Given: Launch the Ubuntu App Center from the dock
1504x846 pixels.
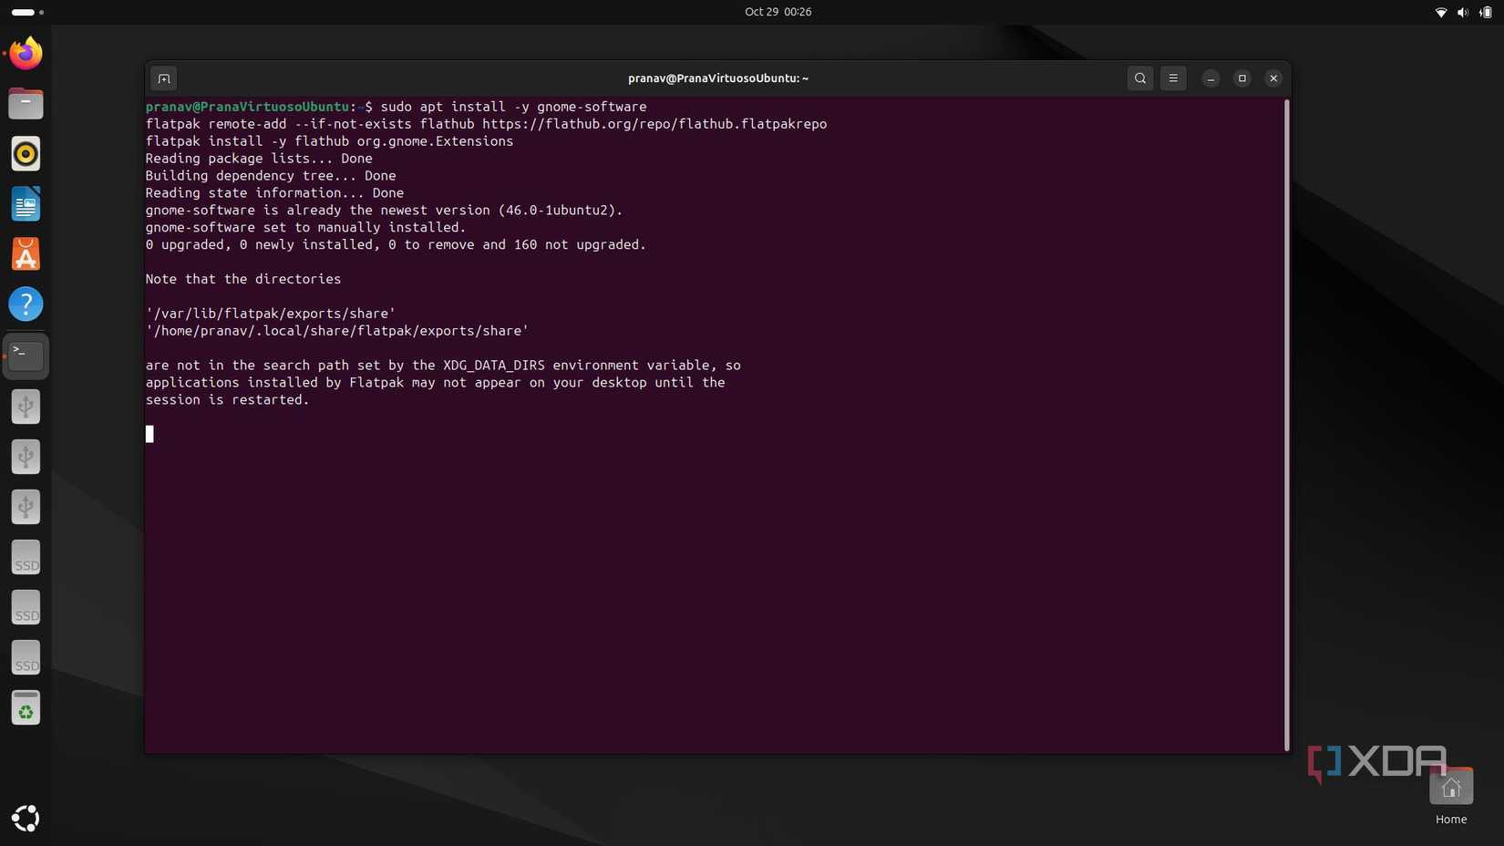Looking at the screenshot, I should (25, 253).
